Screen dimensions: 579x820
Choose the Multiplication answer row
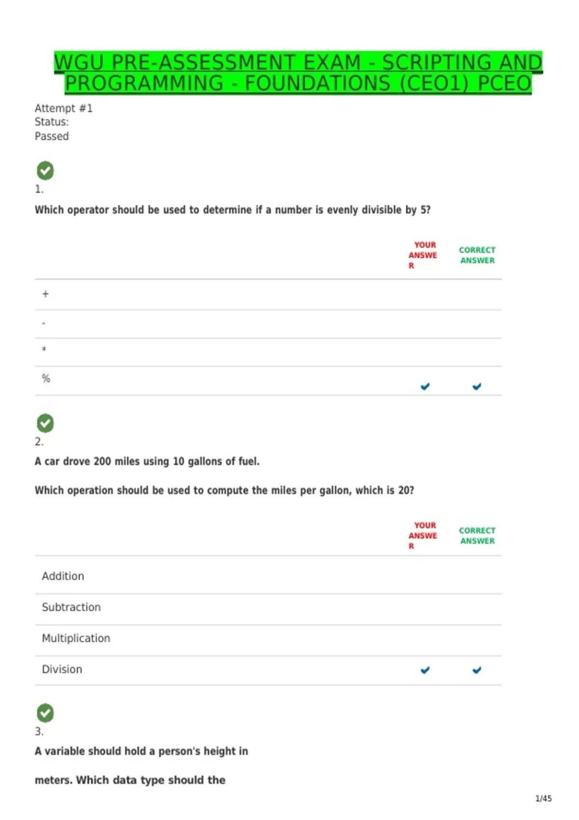(x=268, y=641)
